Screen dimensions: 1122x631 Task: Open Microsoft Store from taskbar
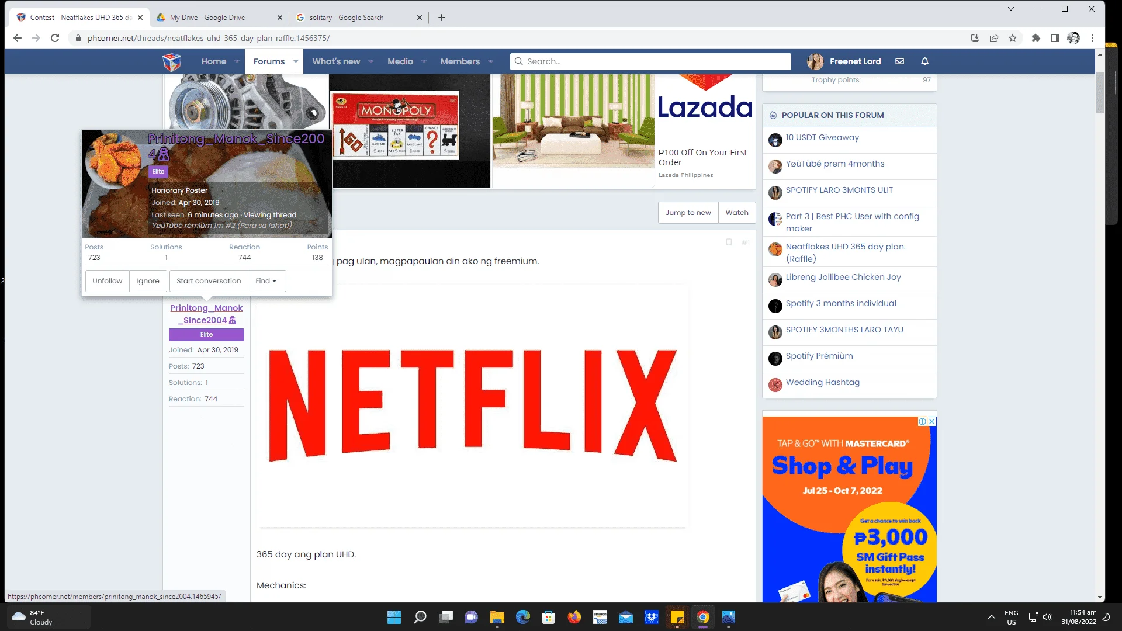[x=548, y=617]
